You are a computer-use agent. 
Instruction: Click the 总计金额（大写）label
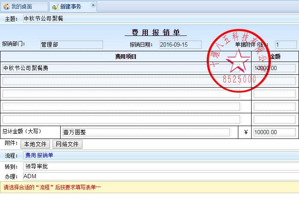21,132
